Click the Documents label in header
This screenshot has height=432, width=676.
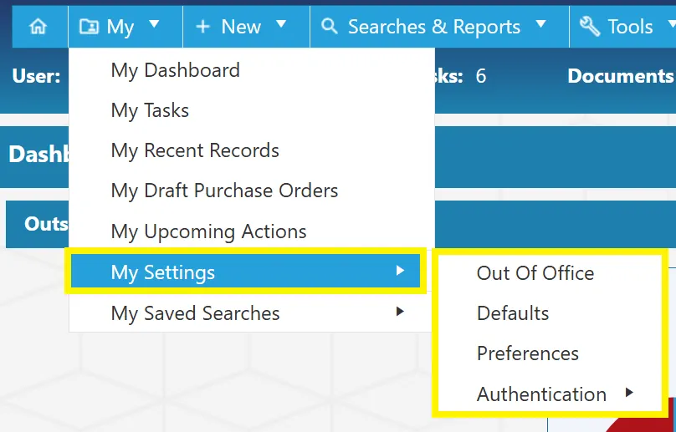click(621, 76)
